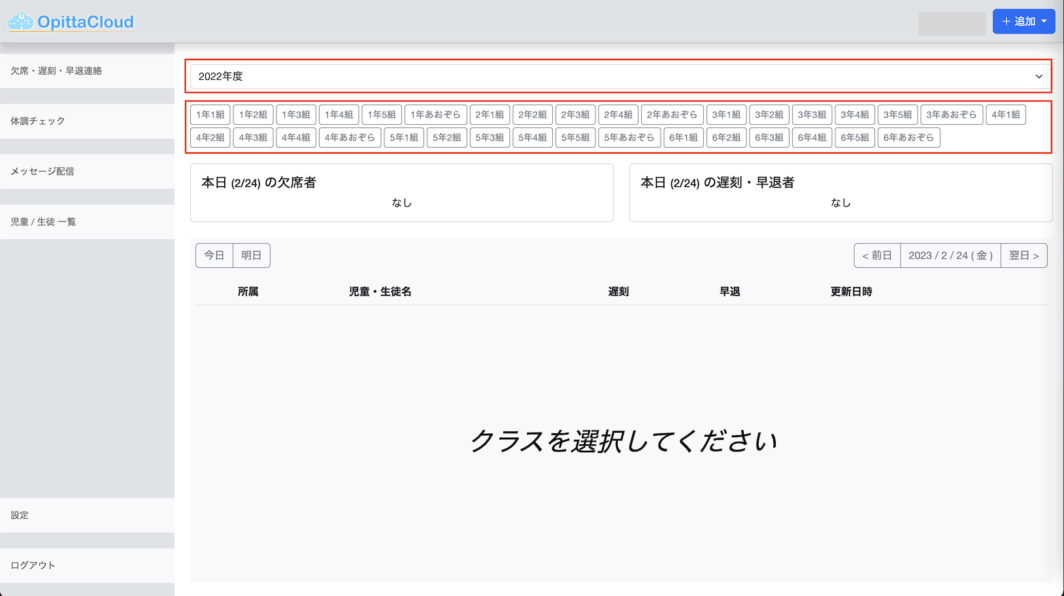Open 体調チェック in sidebar
The height and width of the screenshot is (596, 1064).
click(87, 121)
